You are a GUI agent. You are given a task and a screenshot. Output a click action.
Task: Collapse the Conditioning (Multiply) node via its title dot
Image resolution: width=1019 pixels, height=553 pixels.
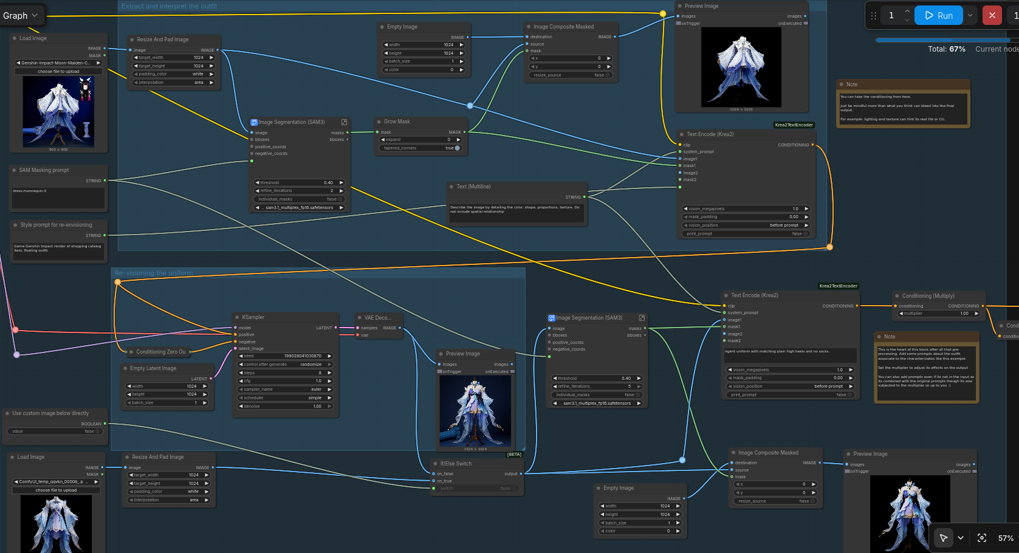click(896, 296)
